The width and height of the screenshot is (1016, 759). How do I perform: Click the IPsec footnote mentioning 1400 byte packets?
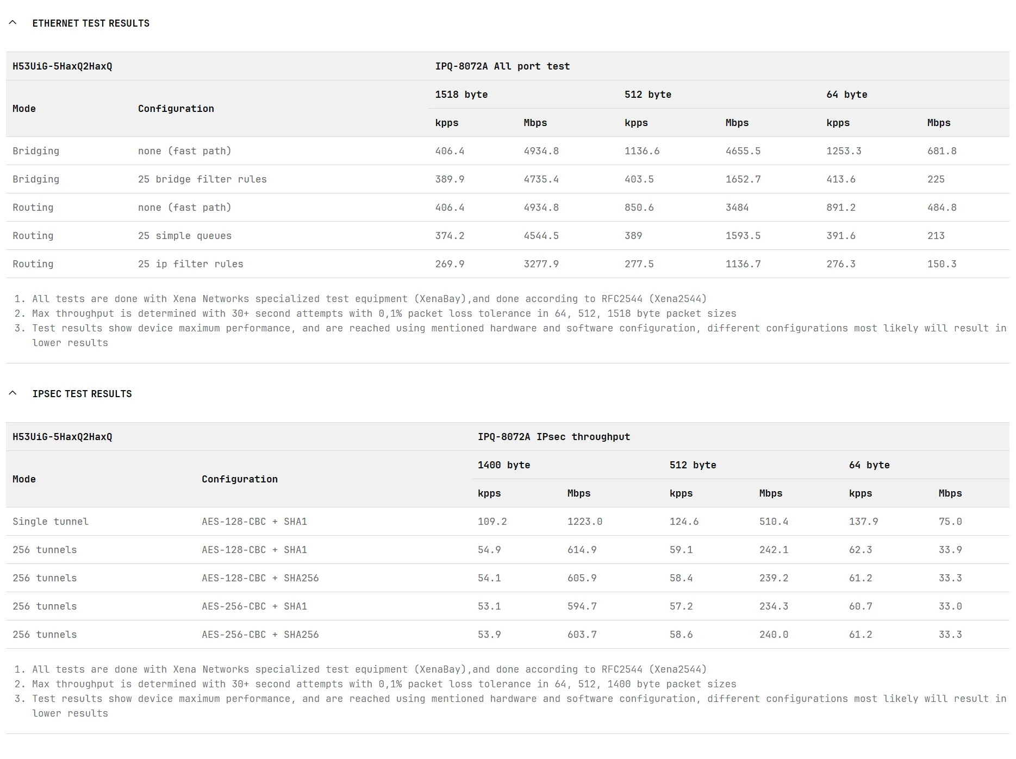pos(384,684)
